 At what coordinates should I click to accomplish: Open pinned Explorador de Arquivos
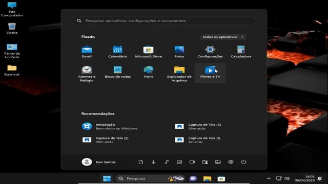179,74
